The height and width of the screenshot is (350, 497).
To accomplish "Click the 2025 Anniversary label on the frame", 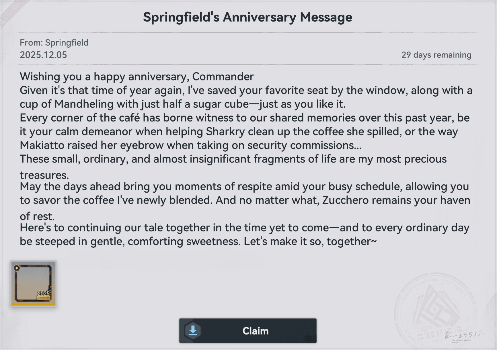I will (x=44, y=295).
